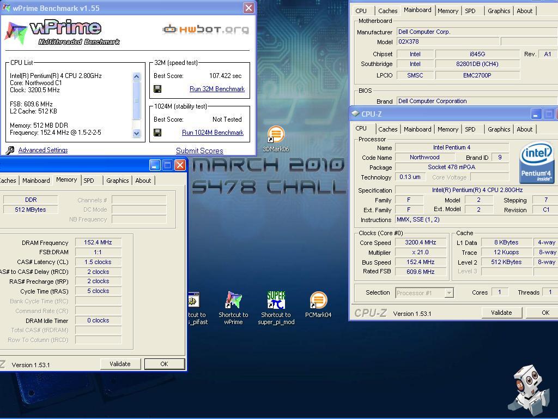Click the Rated FSB field showing 609.6 MHz

[x=421, y=272]
